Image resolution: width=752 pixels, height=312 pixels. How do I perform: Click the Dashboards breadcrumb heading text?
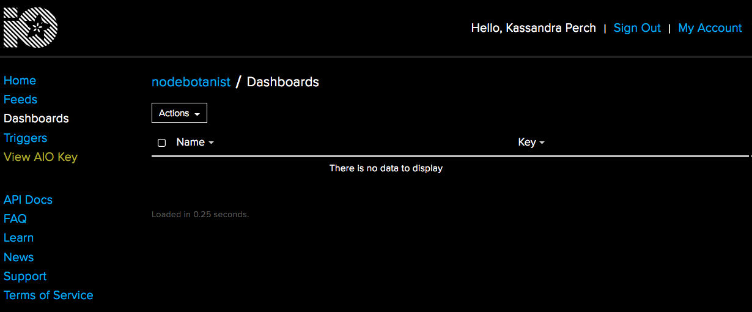click(282, 82)
